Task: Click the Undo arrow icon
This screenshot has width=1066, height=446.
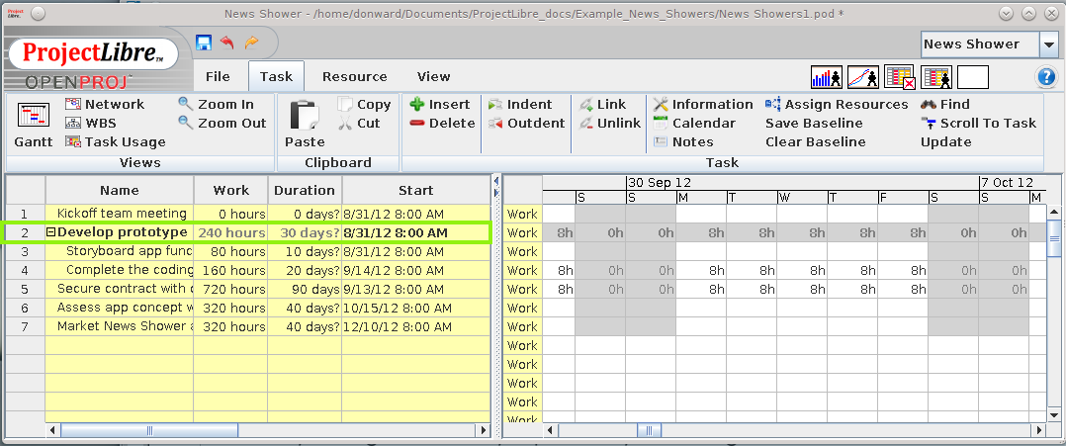Action: 227,43
